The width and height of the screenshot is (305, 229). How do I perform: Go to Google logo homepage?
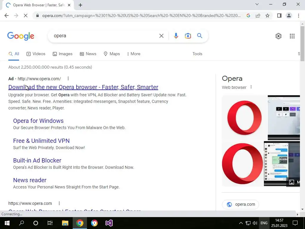(x=21, y=36)
